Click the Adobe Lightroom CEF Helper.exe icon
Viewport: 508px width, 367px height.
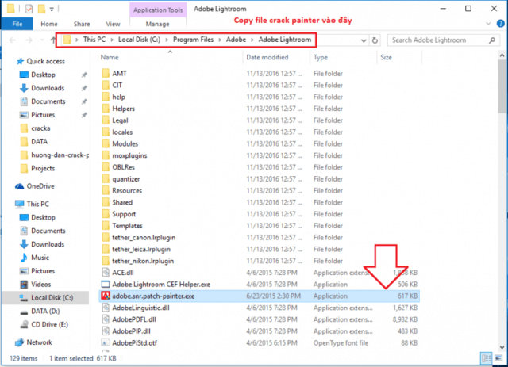pyautogui.click(x=106, y=283)
